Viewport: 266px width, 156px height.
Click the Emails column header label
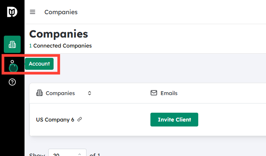pos(169,93)
